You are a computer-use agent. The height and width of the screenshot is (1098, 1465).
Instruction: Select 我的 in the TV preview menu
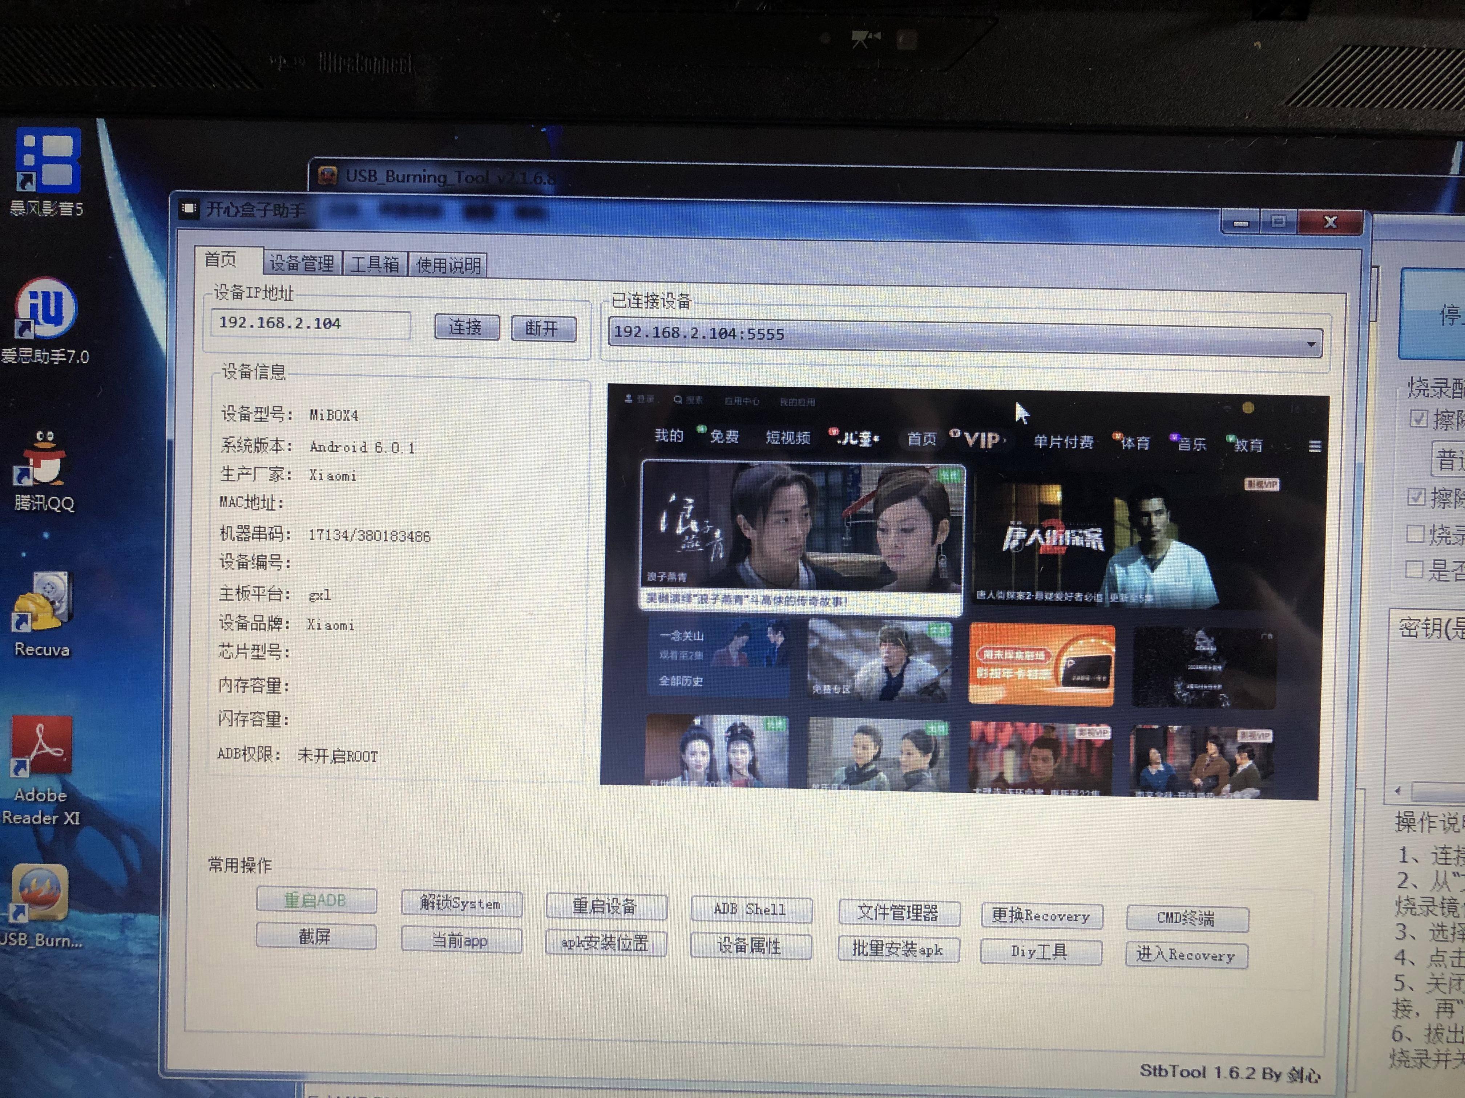pos(669,435)
